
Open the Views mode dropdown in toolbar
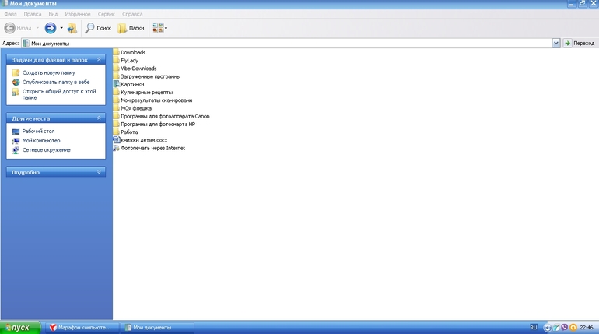[x=159, y=28]
